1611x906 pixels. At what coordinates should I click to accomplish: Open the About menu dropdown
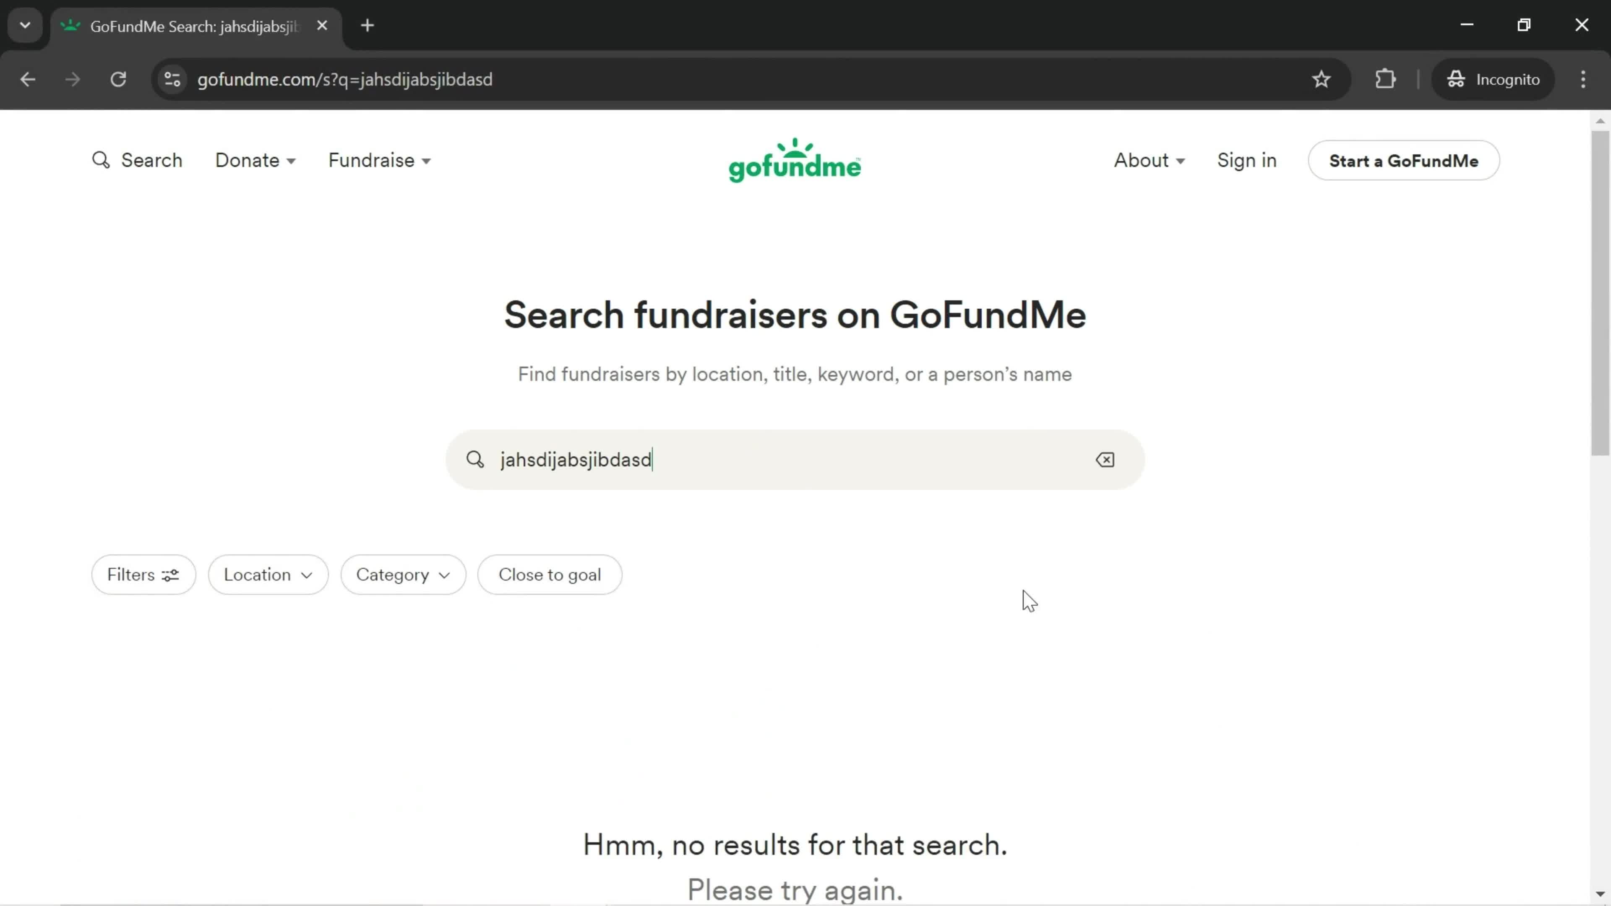point(1150,160)
